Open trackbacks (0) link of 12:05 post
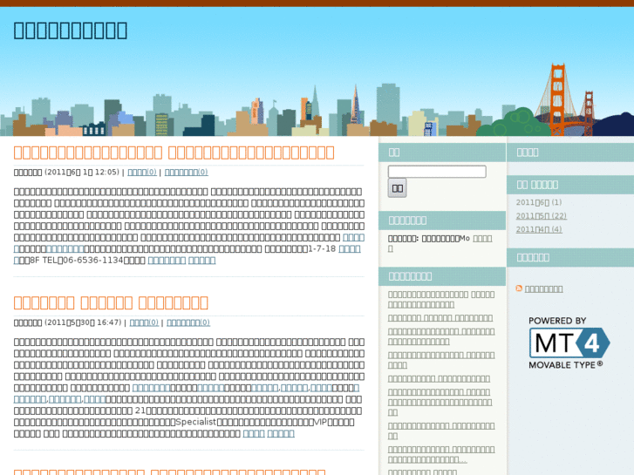 (x=186, y=173)
